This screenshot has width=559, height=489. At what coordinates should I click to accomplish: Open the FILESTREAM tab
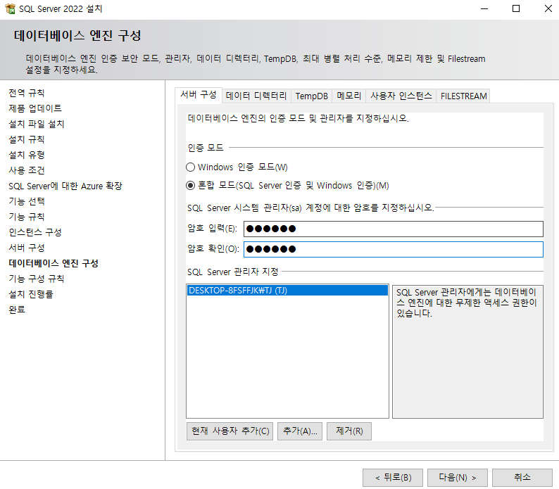coord(463,96)
